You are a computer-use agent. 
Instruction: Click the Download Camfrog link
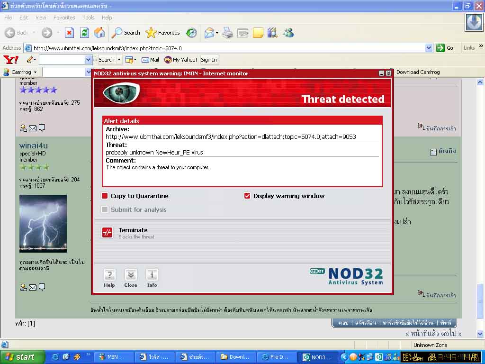[418, 72]
